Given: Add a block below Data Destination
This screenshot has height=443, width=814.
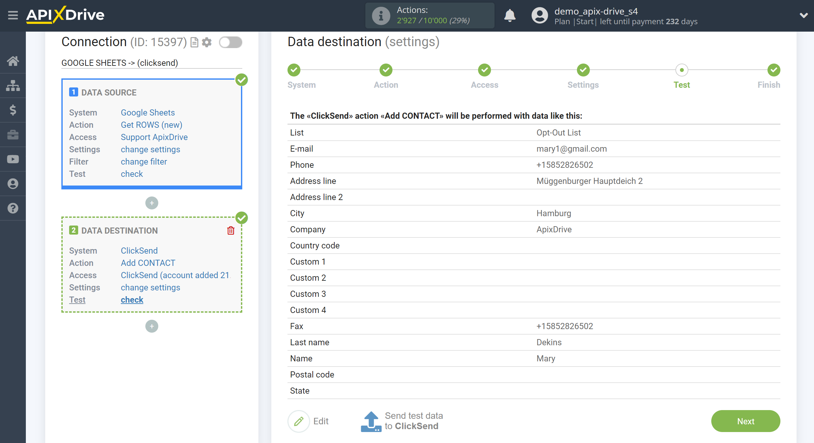Looking at the screenshot, I should pos(152,326).
